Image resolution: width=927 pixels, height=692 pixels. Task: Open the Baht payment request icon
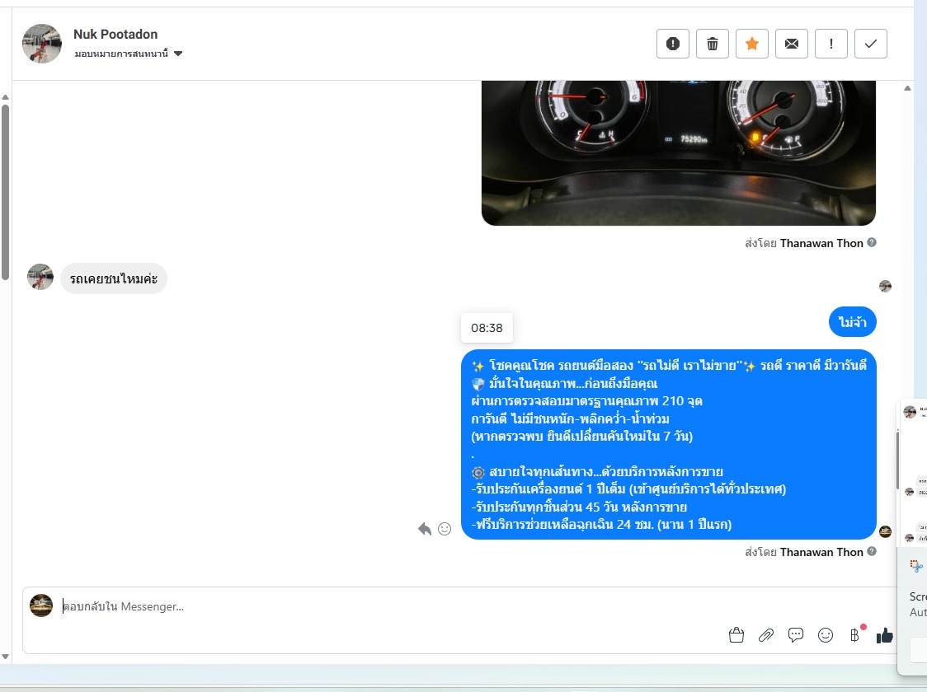(855, 635)
